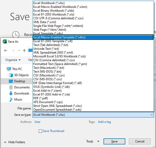
Task: Choose Excel 97-2003 Workbook (*.xls)
Action: click(x=93, y=14)
